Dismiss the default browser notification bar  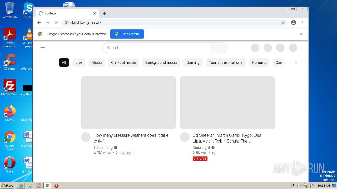coord(301,34)
